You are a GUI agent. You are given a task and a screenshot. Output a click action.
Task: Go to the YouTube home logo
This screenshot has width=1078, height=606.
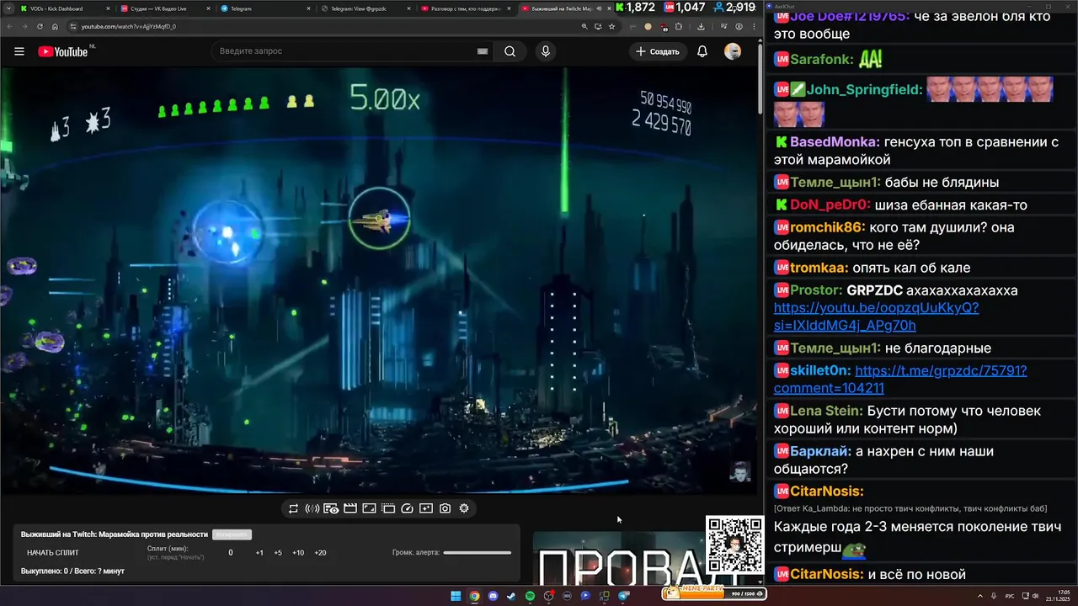63,51
